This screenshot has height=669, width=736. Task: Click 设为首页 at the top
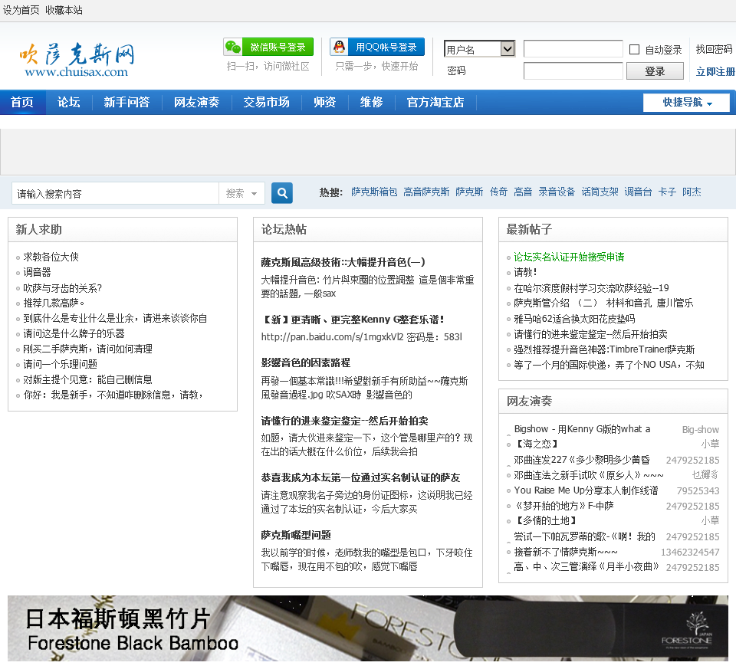pos(21,10)
